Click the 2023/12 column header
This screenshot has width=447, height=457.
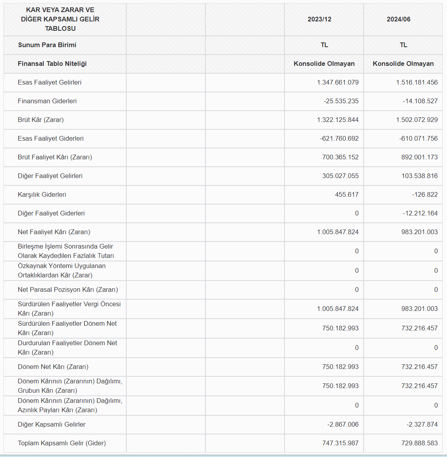[x=319, y=19]
